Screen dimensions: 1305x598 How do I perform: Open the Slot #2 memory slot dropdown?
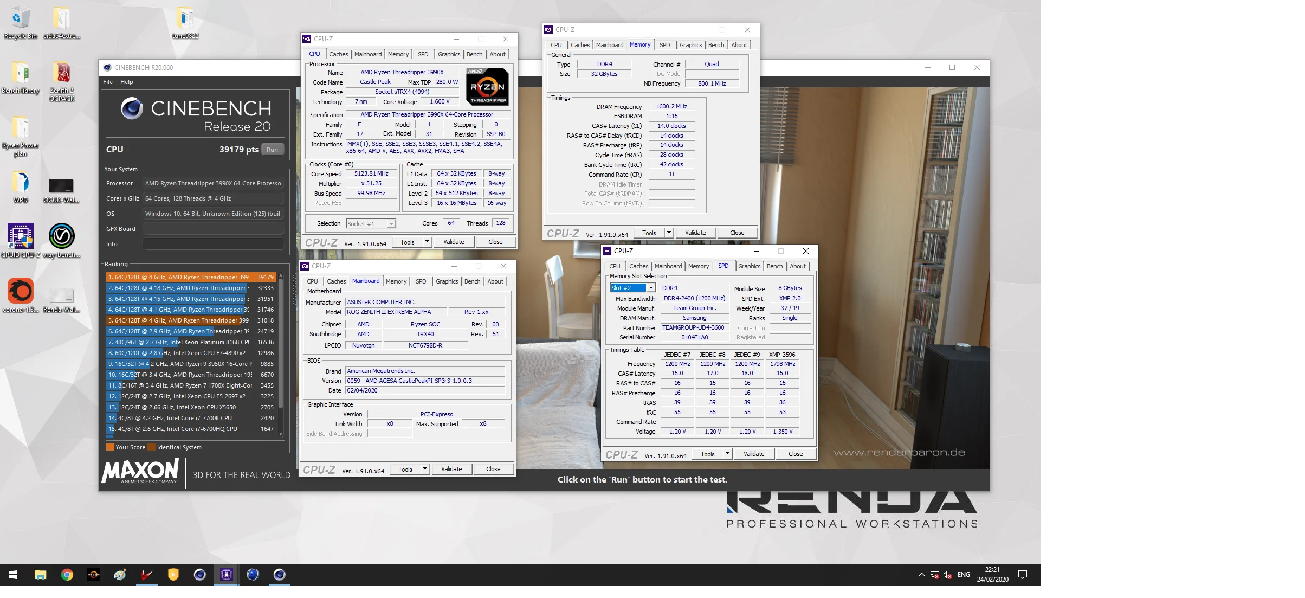click(632, 288)
